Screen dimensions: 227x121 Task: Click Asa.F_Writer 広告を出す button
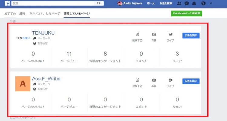191,81
